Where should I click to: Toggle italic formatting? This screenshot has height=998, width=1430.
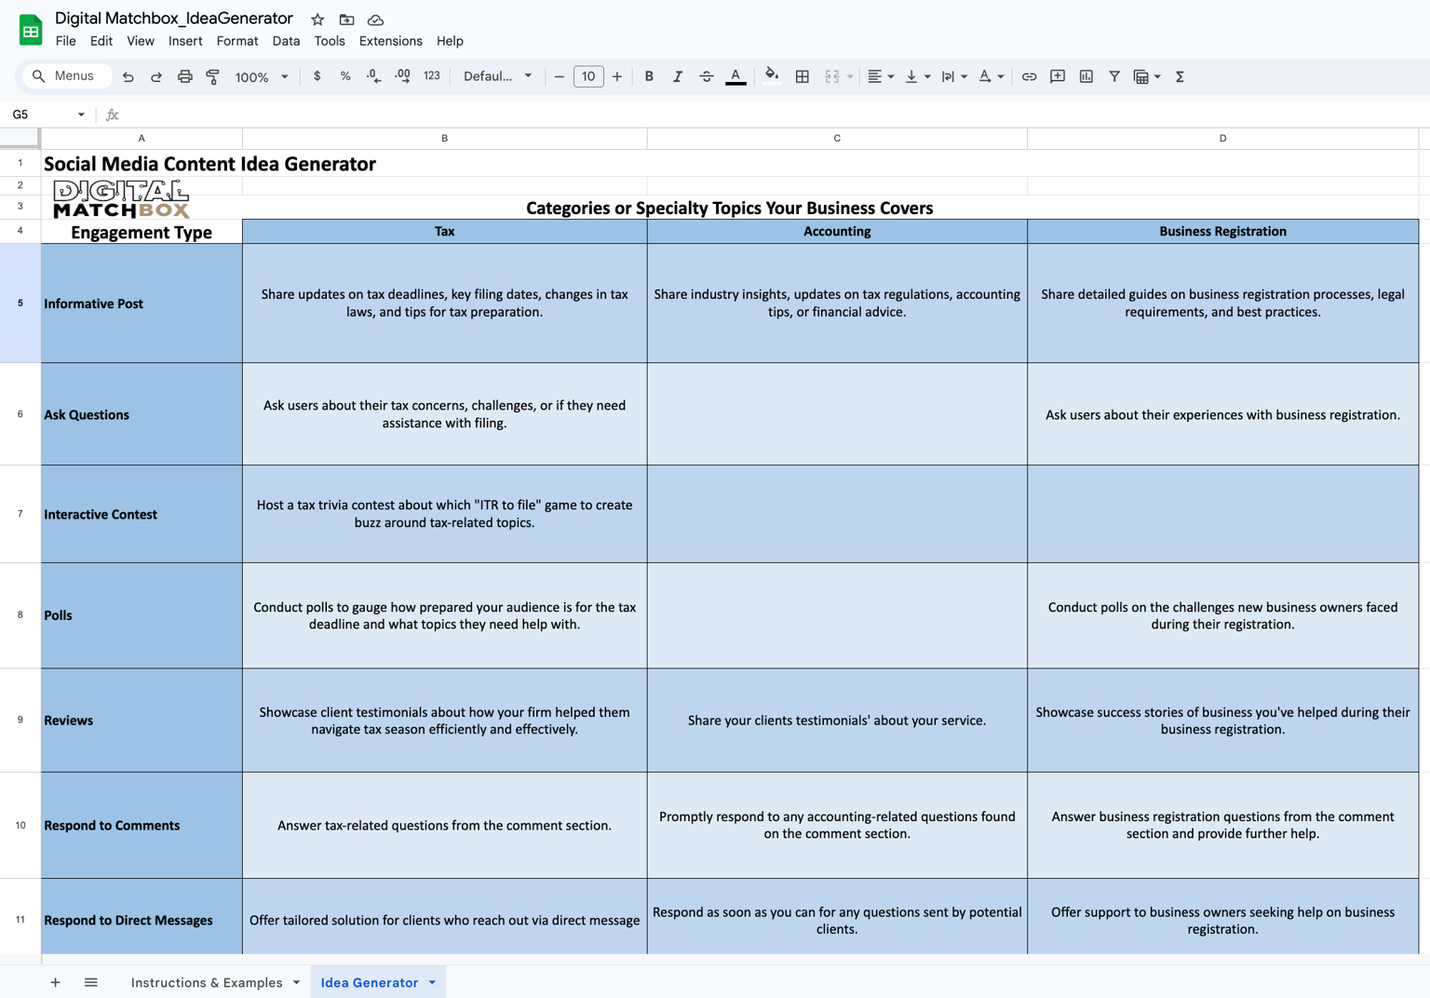(x=677, y=76)
